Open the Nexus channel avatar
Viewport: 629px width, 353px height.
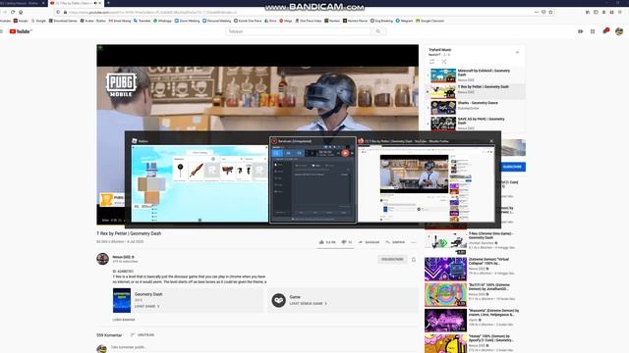coord(102,259)
